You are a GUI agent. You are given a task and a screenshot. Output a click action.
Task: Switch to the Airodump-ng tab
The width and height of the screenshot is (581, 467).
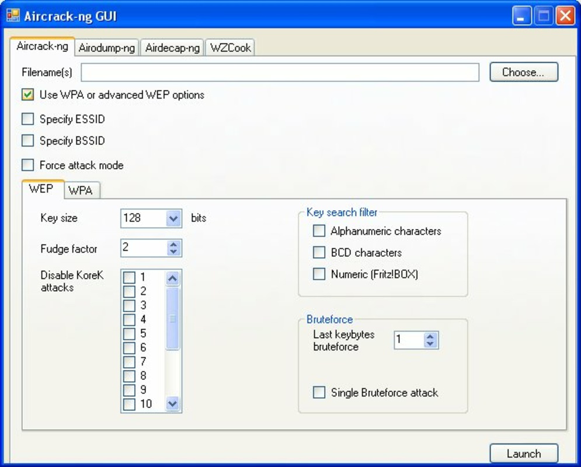click(x=106, y=48)
